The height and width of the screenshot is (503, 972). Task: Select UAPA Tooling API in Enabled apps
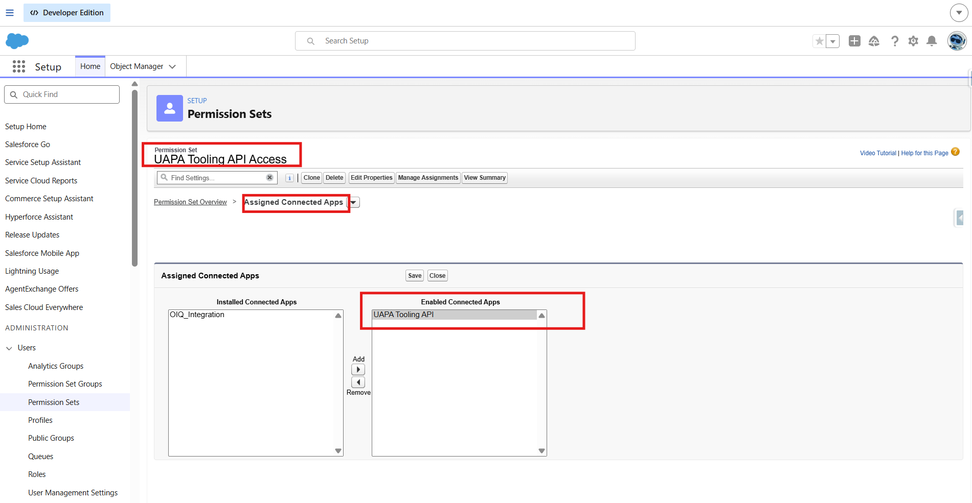pyautogui.click(x=455, y=315)
